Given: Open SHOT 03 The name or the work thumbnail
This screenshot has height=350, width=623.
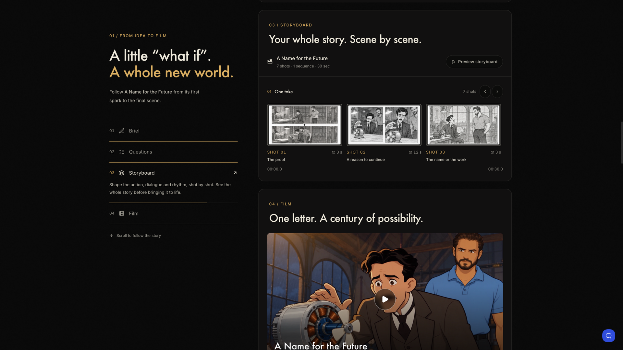Looking at the screenshot, I should point(463,125).
